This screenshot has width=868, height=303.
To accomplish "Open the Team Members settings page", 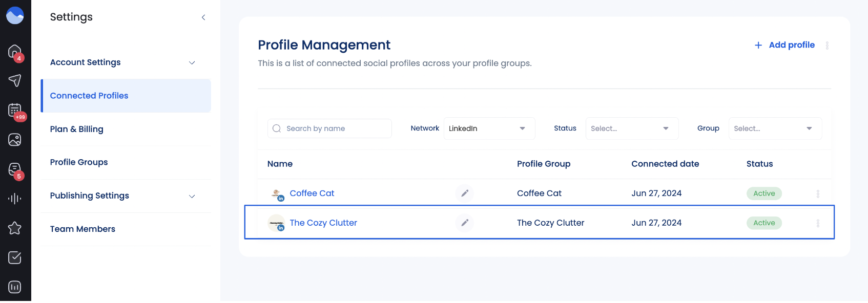I will pos(82,229).
